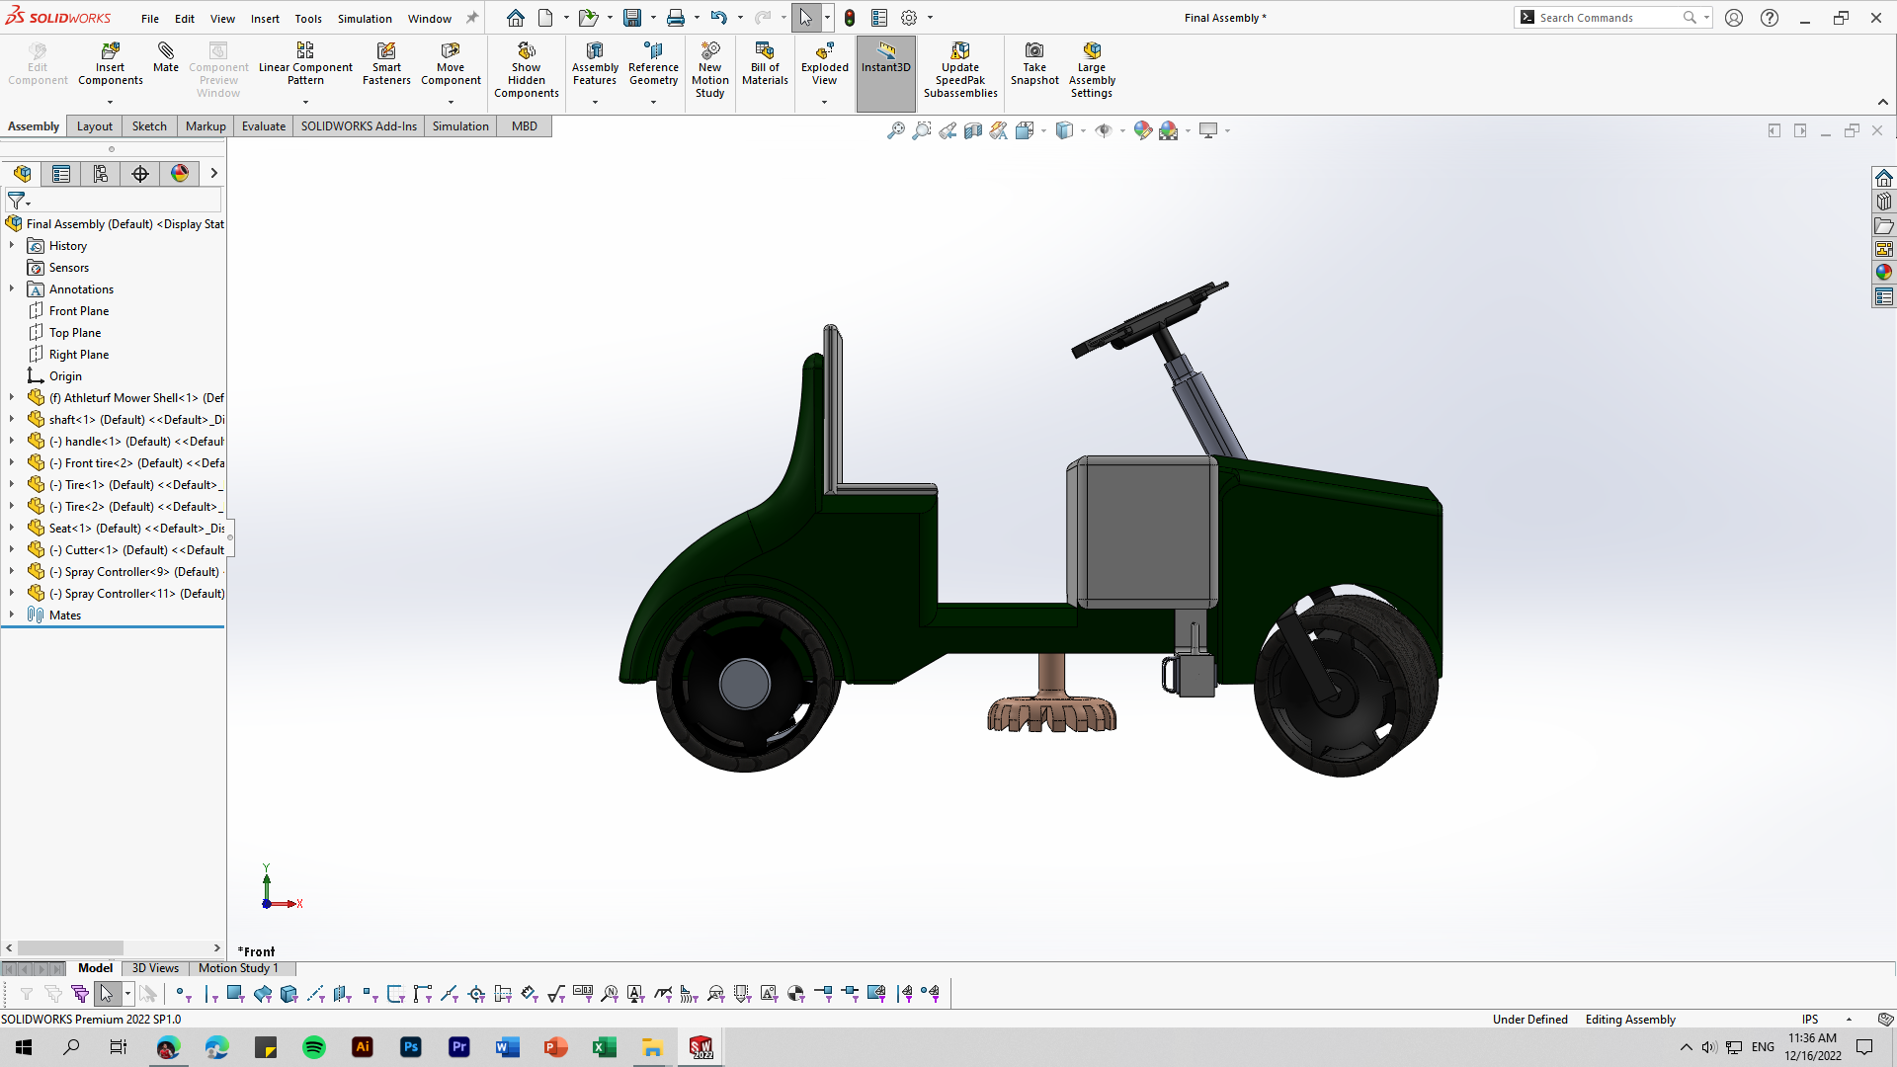Click Update SpeedPak Subassemblies
Viewport: 1897px width, 1067px height.
tap(960, 69)
